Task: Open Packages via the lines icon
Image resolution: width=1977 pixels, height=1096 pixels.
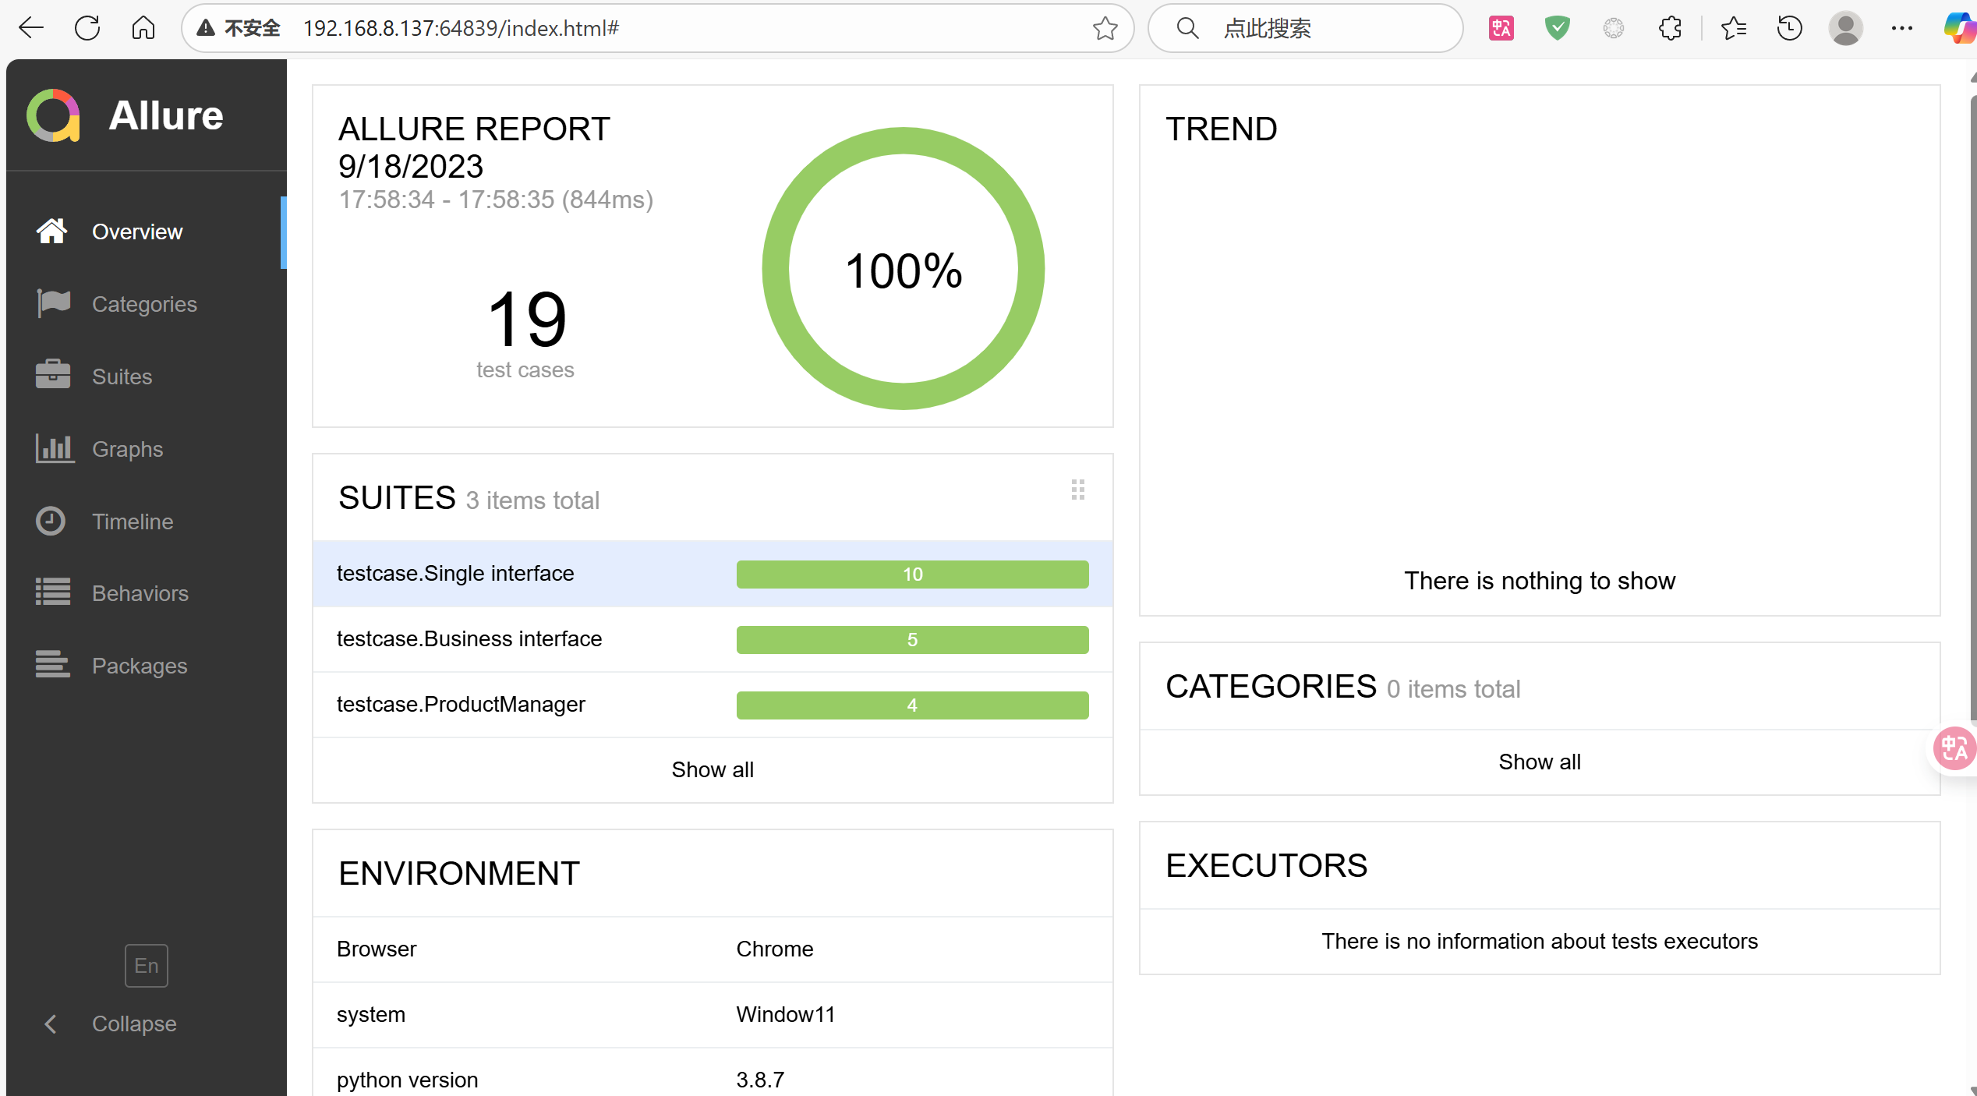Action: click(53, 665)
